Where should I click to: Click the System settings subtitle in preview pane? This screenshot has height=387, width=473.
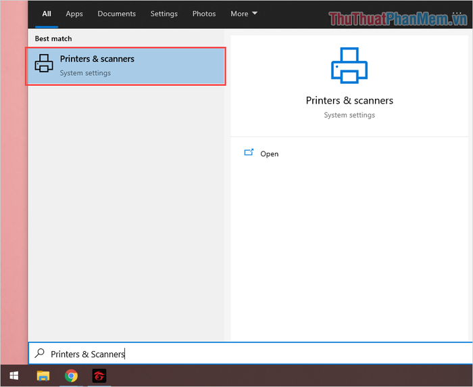pos(349,115)
